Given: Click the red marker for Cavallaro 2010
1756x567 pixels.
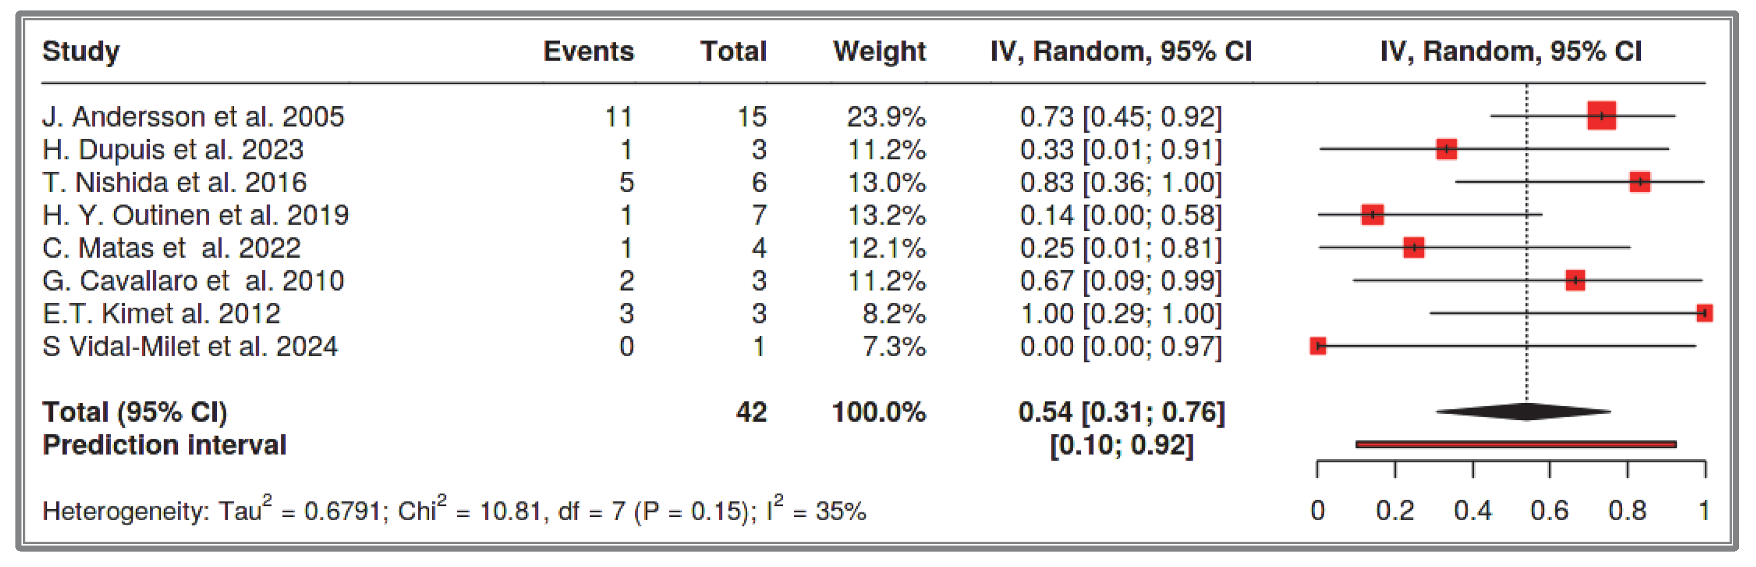Looking at the screenshot, I should coord(1575,280).
